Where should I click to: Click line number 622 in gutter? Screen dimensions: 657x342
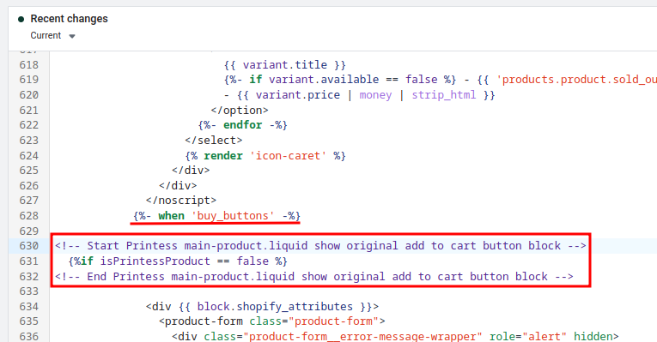pos(29,125)
